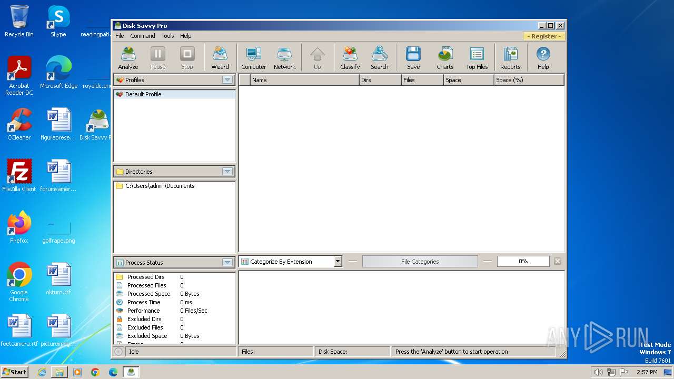The image size is (674, 379).
Task: Expand the Directories panel dropdown
Action: tap(227, 172)
